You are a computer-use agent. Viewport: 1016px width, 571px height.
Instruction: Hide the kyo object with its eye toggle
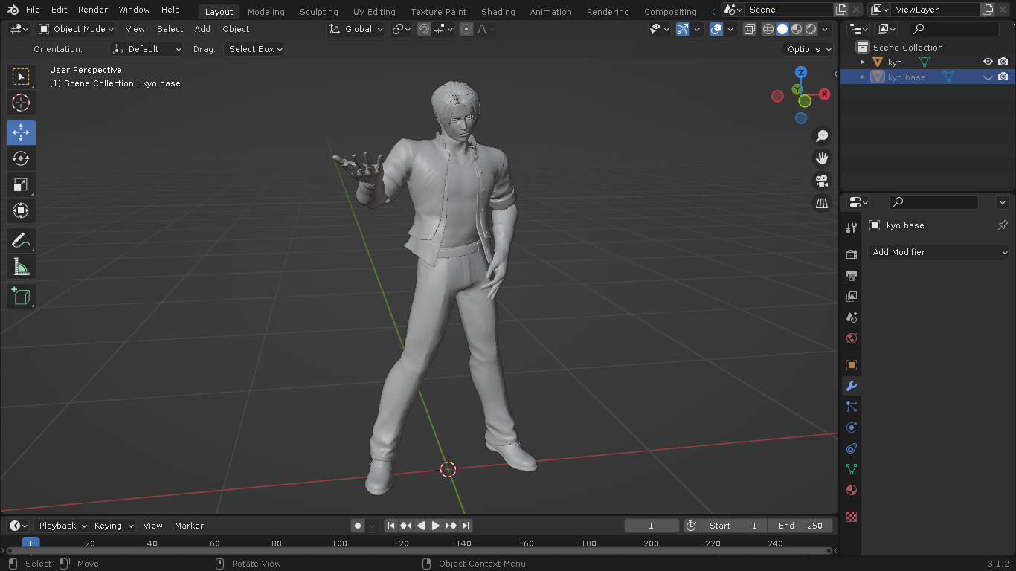click(987, 62)
